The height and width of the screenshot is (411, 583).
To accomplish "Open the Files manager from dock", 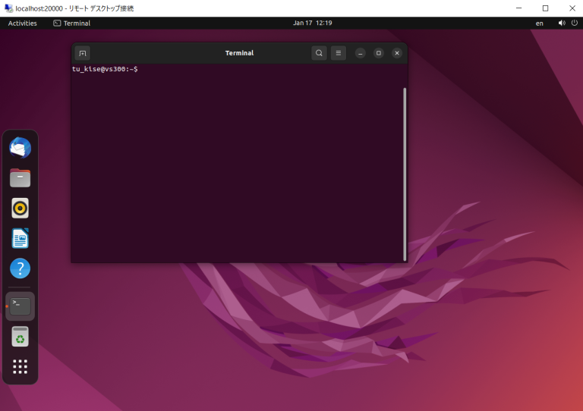I will pos(20,178).
